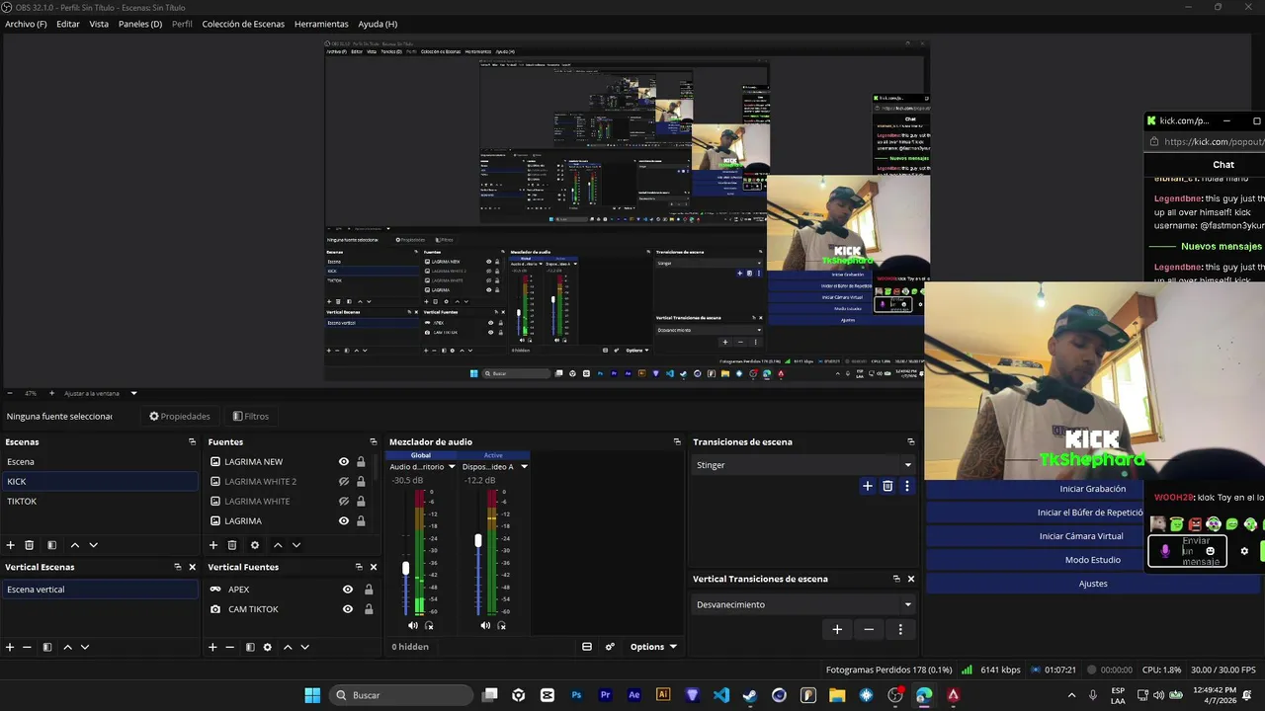Viewport: 1265px width, 711px height.
Task: Open Visual Studio Code from taskbar
Action: [721, 695]
